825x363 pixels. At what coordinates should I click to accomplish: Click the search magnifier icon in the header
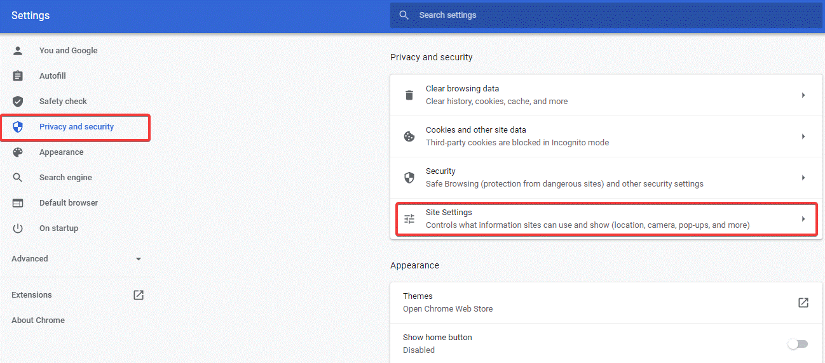(x=404, y=15)
